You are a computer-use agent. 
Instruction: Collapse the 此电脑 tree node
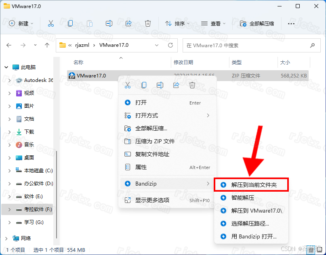click(x=6, y=67)
